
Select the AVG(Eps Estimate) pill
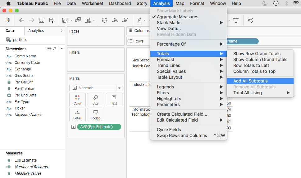pyautogui.click(x=99, y=127)
